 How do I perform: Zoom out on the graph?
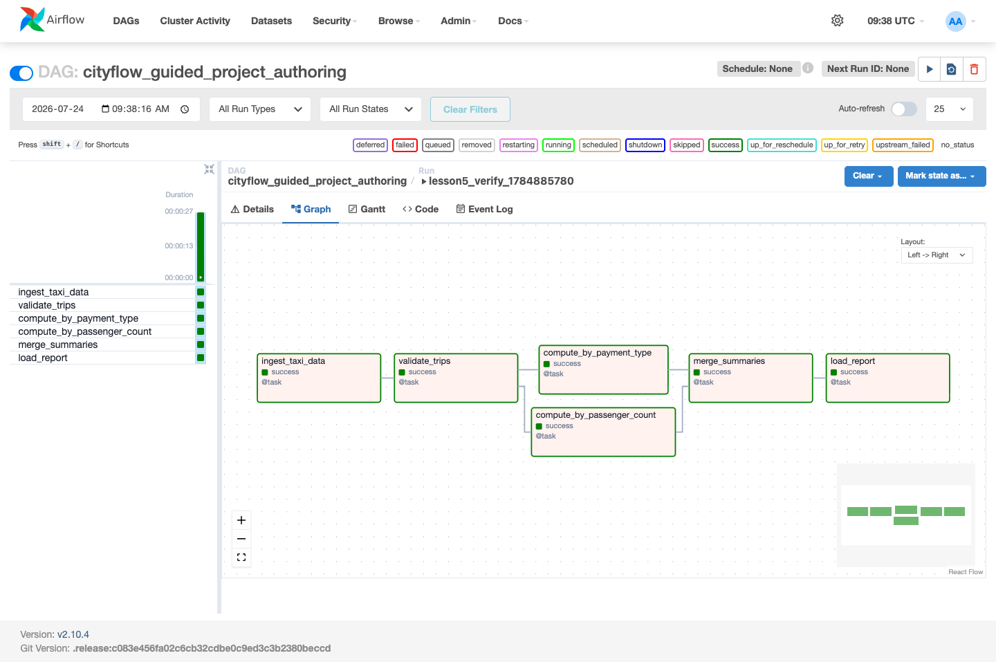241,539
